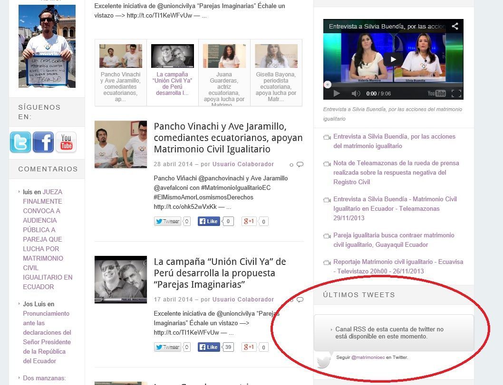Select video Entrevista Silvia Buendía Teleamazonas 29/11/2013

(x=395, y=208)
